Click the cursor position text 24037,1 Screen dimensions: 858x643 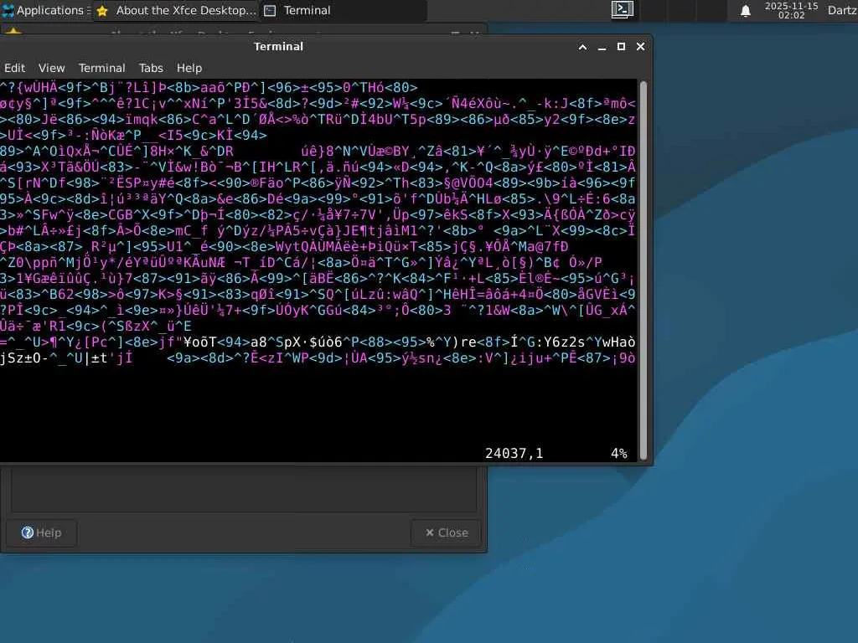(x=514, y=453)
